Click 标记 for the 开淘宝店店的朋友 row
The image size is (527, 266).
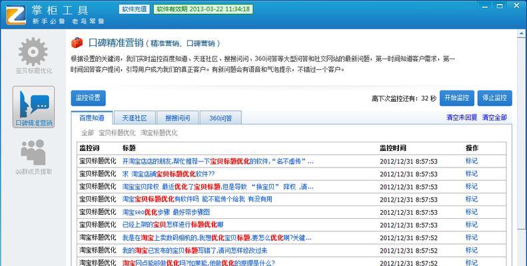pyautogui.click(x=472, y=161)
